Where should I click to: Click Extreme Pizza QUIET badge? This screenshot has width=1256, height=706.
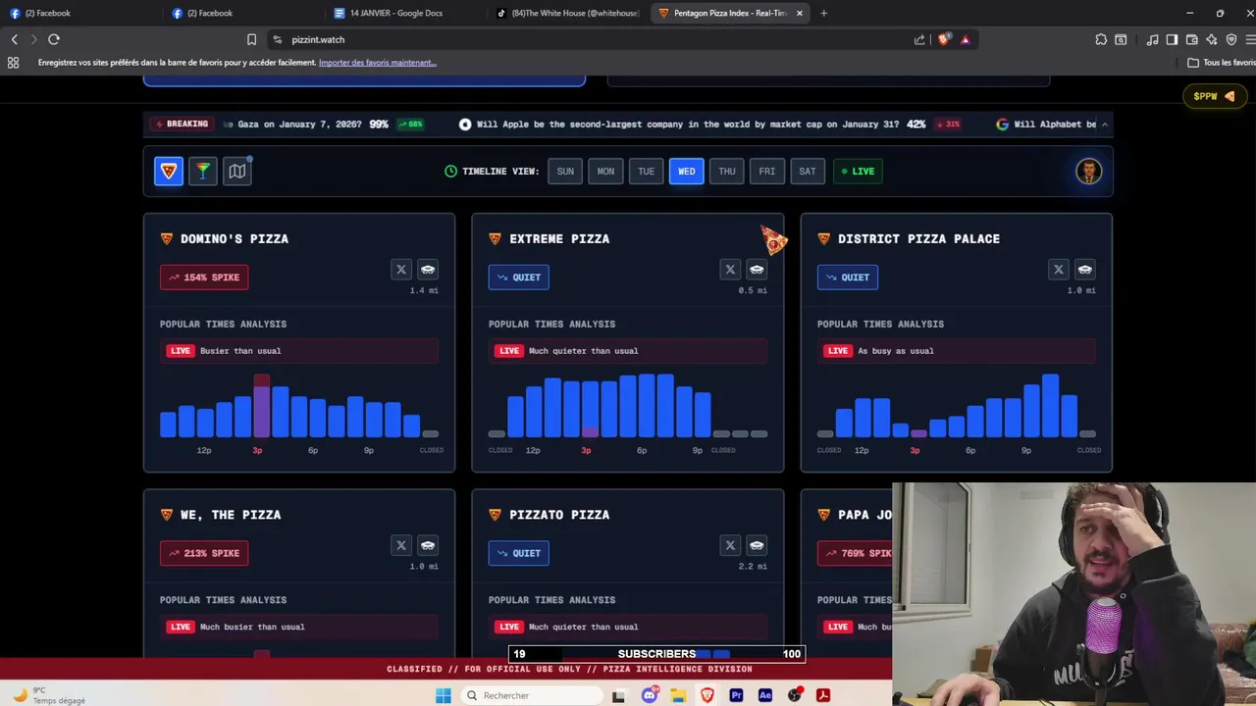tap(519, 277)
